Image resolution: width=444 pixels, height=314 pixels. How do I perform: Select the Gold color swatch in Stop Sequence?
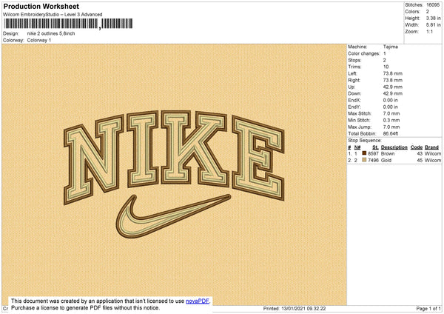click(364, 160)
